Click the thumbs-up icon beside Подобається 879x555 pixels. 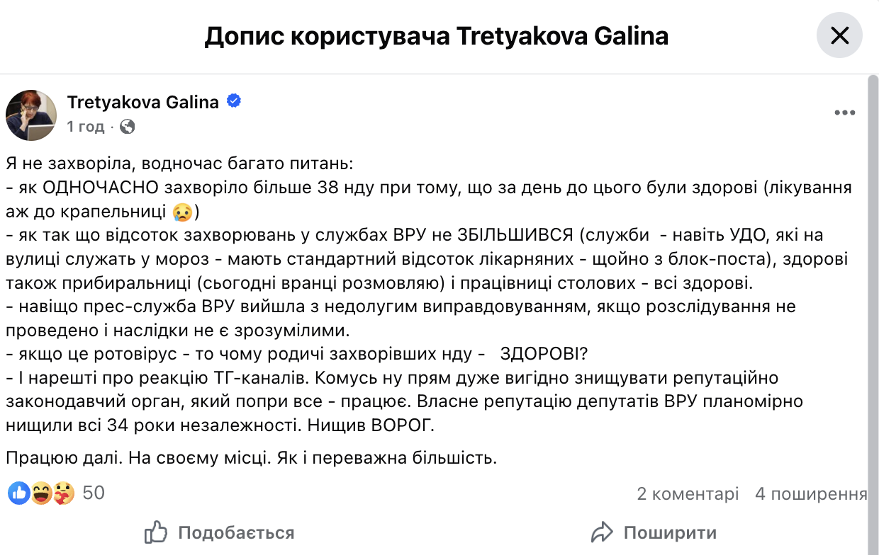(155, 532)
